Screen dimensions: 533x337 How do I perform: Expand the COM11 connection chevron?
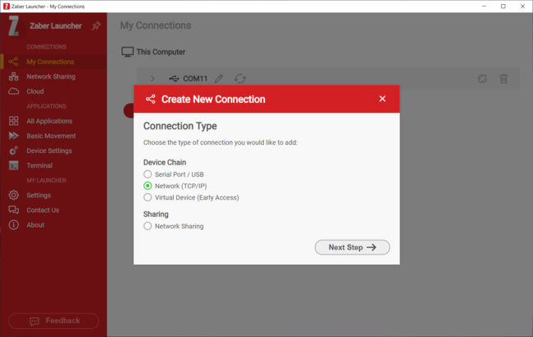153,79
